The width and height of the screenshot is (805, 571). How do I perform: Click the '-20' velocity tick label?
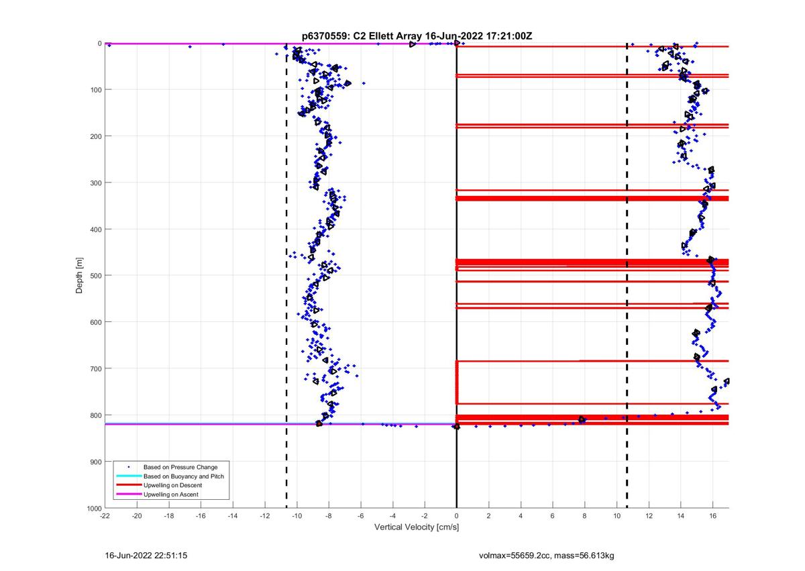coord(137,516)
